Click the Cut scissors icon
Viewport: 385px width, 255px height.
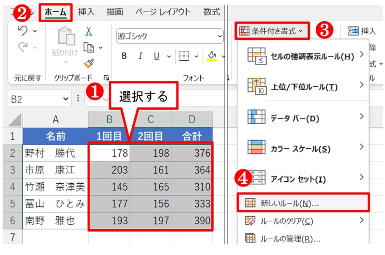click(89, 31)
